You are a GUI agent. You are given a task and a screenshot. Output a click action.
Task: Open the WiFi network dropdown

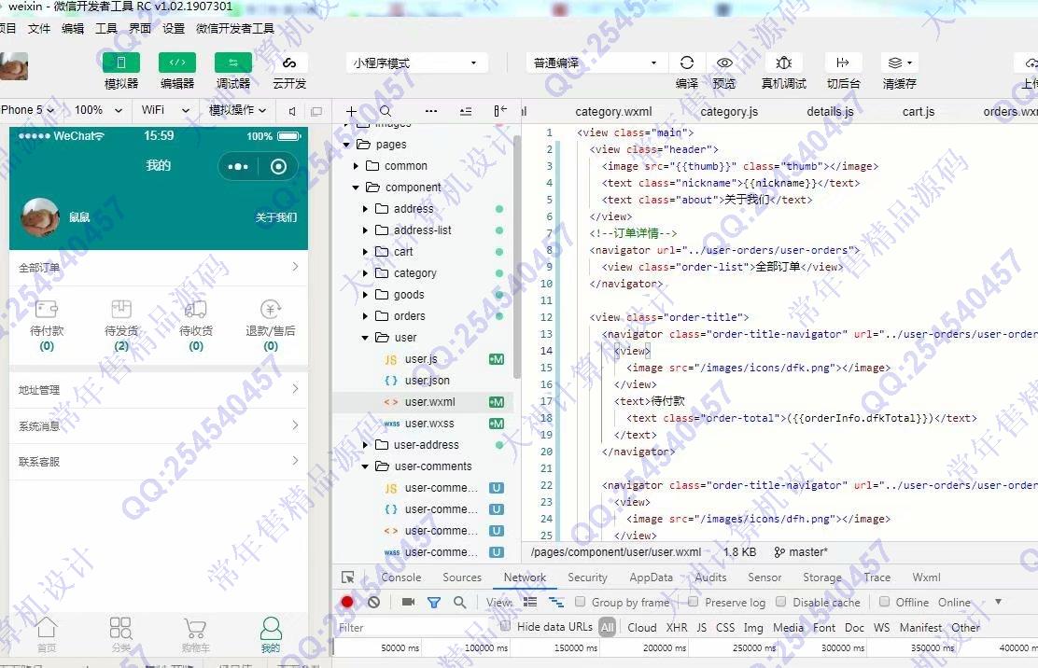pyautogui.click(x=165, y=110)
